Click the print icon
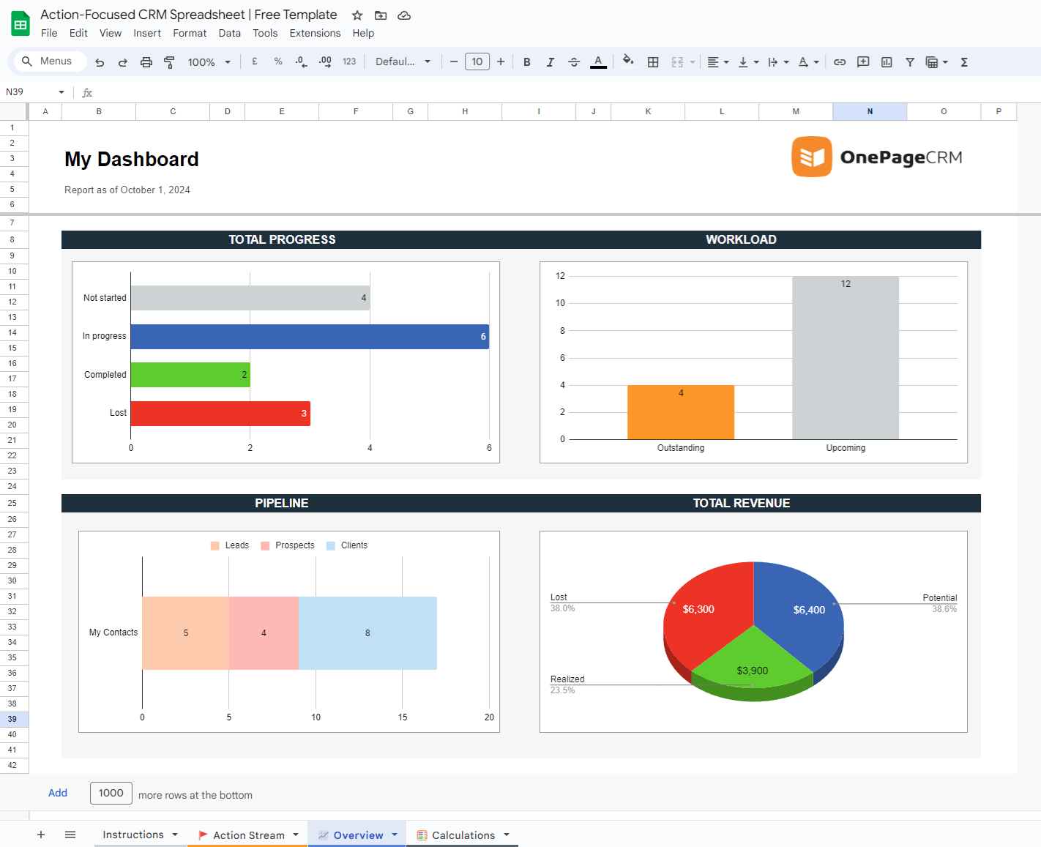Screen dimensions: 1041x847 [146, 61]
